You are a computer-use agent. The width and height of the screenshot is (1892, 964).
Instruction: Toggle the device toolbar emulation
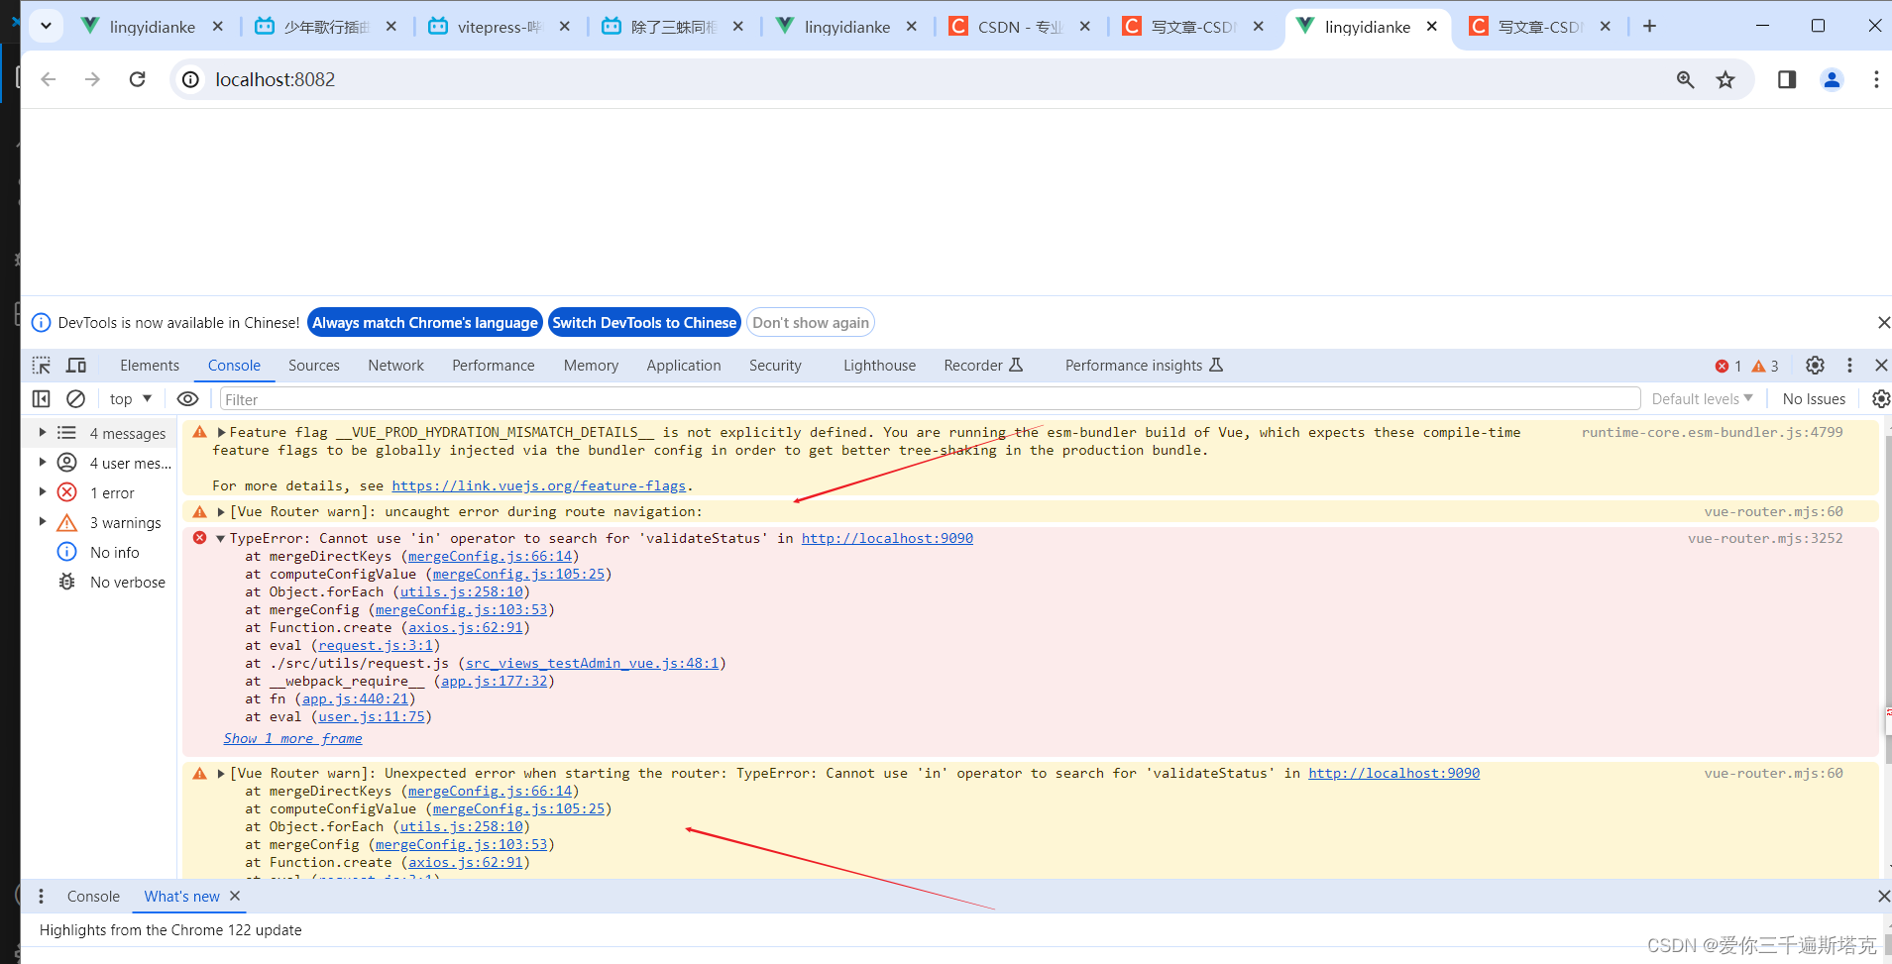(x=76, y=366)
